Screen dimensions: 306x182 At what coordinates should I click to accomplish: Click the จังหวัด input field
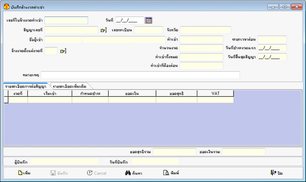(206, 30)
